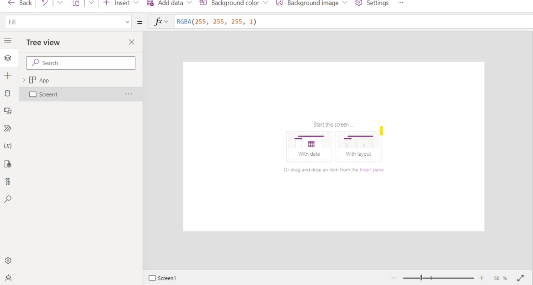
Task: Open the Advanced tools icon
Action: (x=8, y=181)
